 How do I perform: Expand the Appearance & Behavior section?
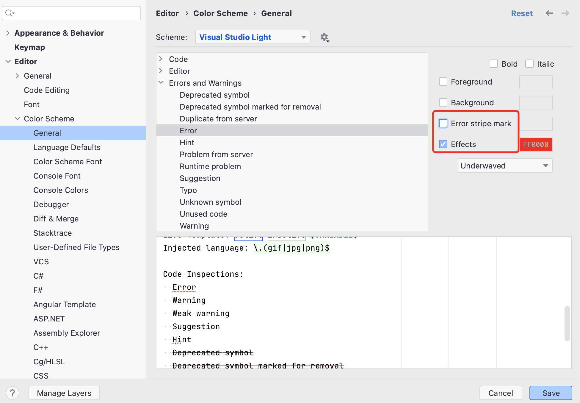pyautogui.click(x=8, y=33)
